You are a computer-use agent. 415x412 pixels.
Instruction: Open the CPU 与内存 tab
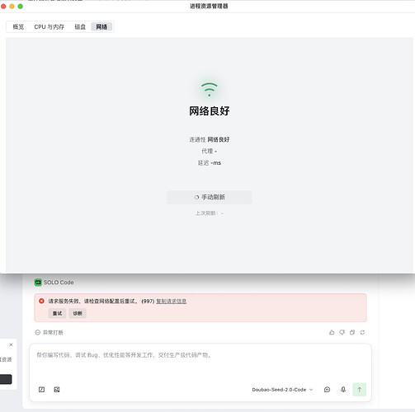click(50, 27)
